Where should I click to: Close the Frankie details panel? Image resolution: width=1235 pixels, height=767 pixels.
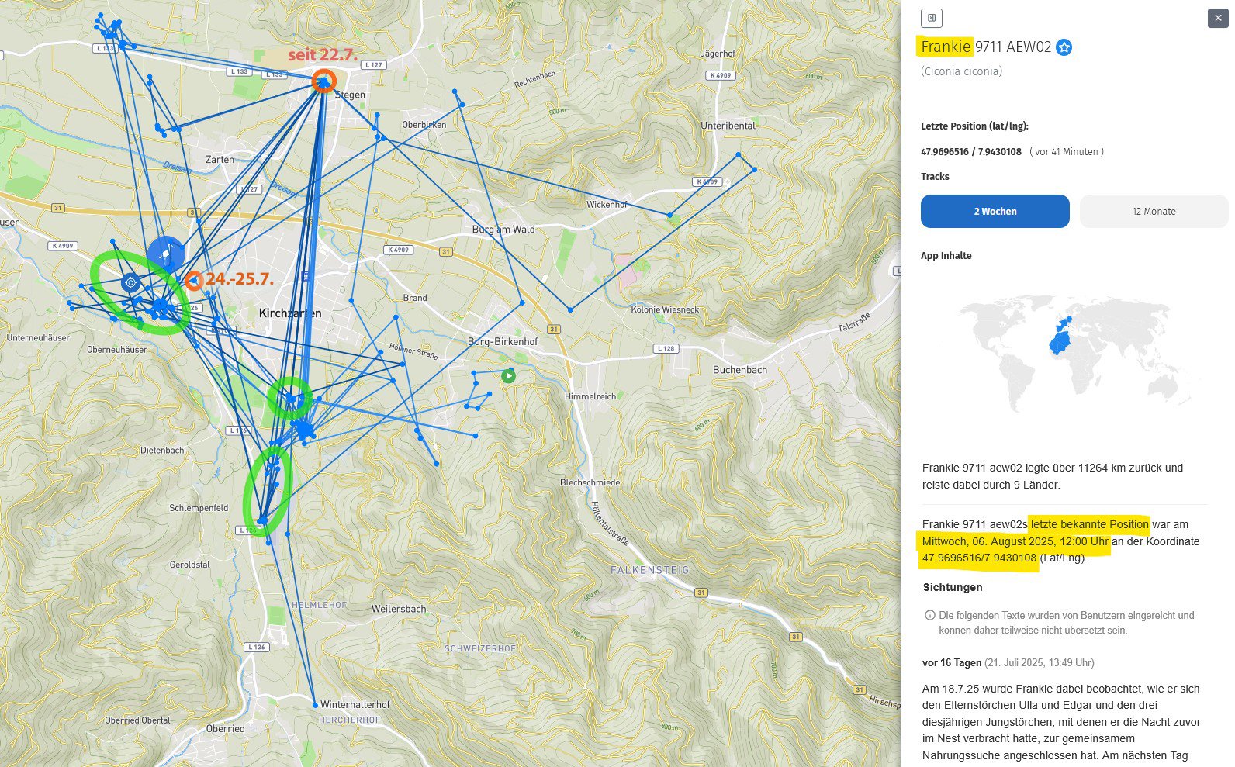tap(1217, 19)
